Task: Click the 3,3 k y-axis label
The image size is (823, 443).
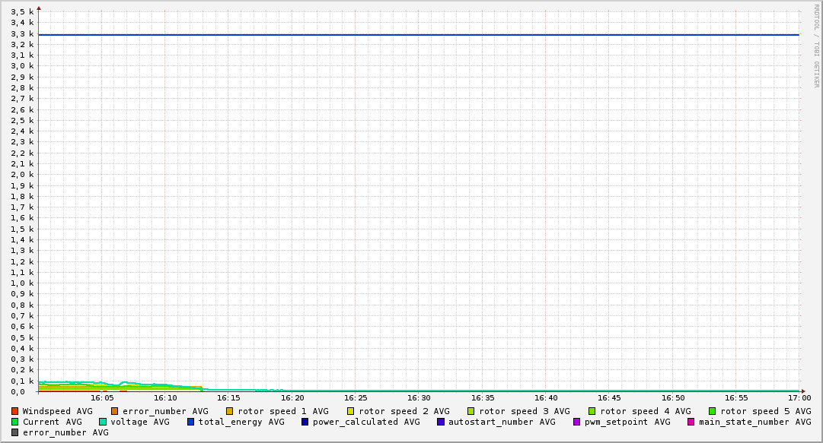Action: pyautogui.click(x=23, y=33)
